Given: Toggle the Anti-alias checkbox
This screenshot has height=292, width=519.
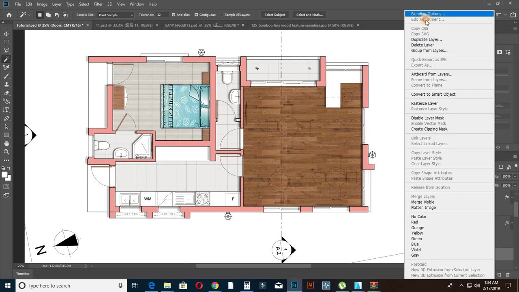Looking at the screenshot, I should (174, 15).
